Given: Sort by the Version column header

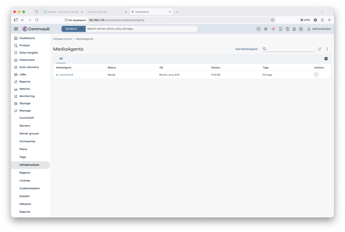Looking at the screenshot, I should [x=216, y=68].
